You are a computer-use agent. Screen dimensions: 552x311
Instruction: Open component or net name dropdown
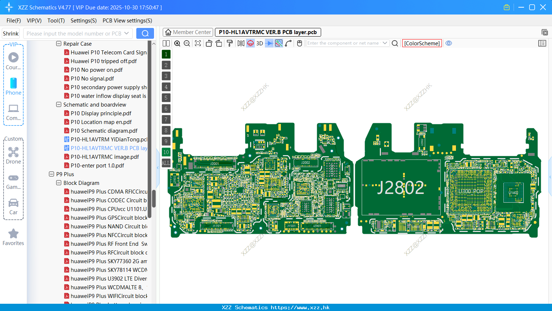[385, 43]
